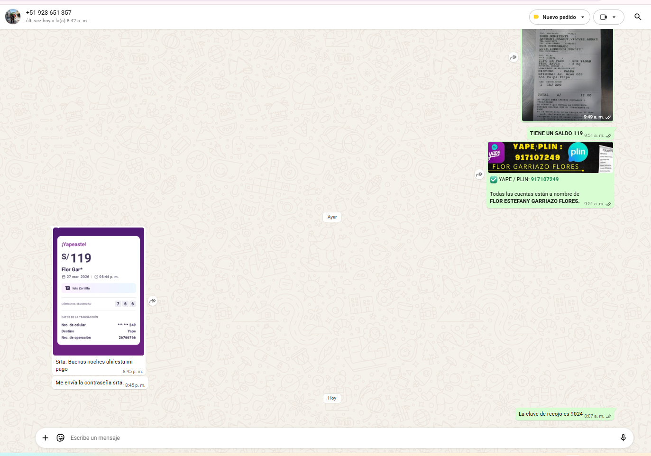Expand the video call options arrow
The height and width of the screenshot is (456, 651).
point(614,17)
